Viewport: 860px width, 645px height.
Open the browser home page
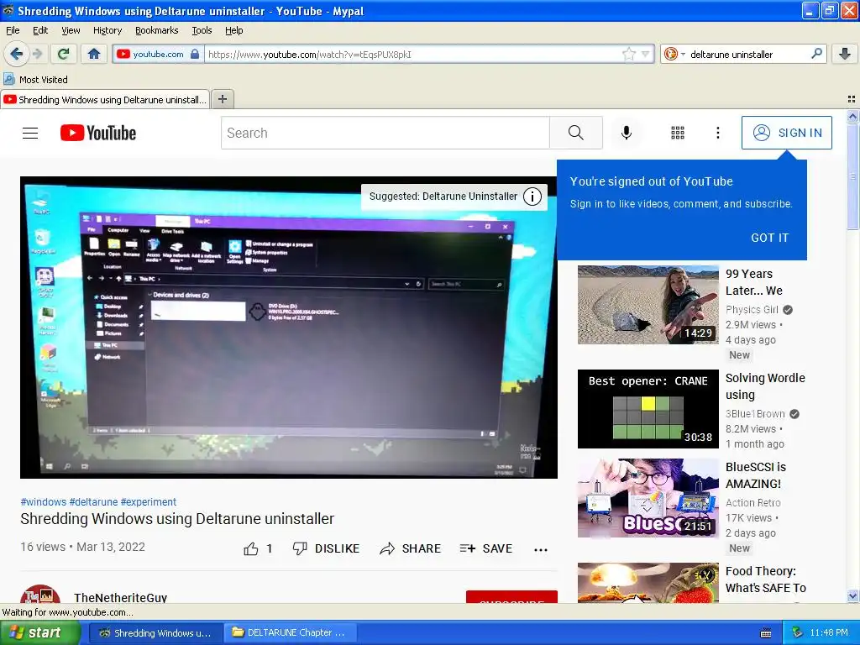(94, 54)
